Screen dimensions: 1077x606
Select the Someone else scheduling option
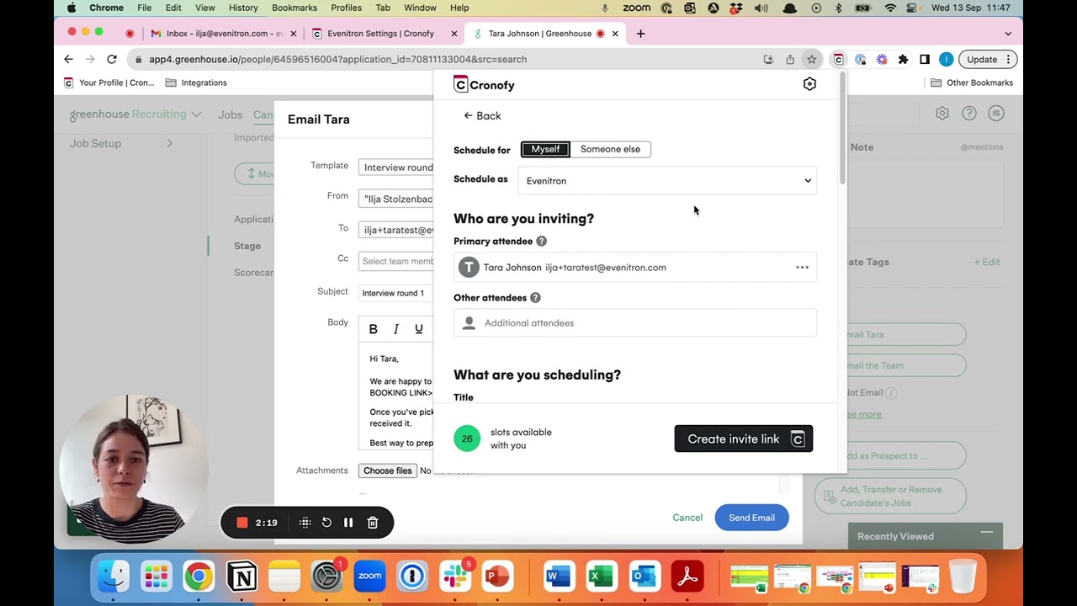coord(610,149)
